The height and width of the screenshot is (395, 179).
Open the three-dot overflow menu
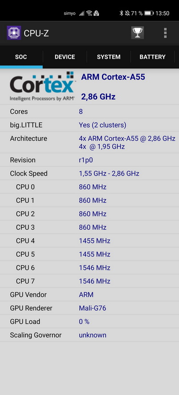(165, 33)
